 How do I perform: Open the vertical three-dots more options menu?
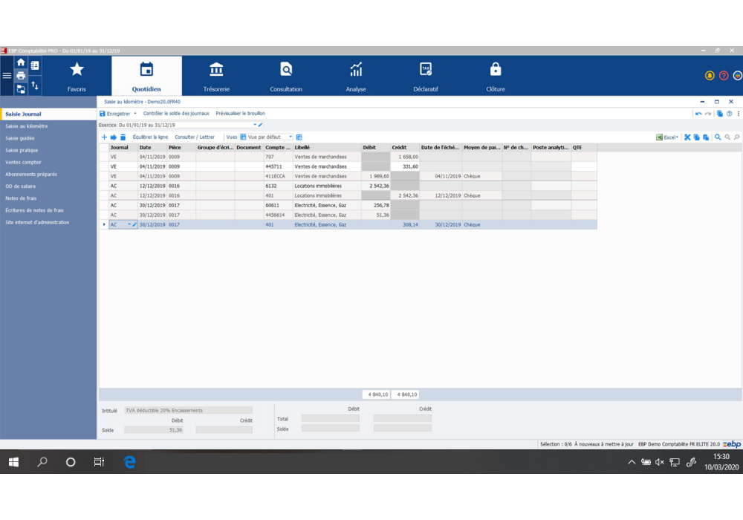[x=739, y=114]
